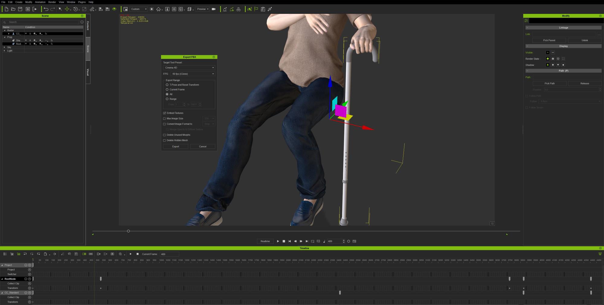The width and height of the screenshot is (604, 305).
Task: Switch to the Content side tab
Action: coord(88,26)
